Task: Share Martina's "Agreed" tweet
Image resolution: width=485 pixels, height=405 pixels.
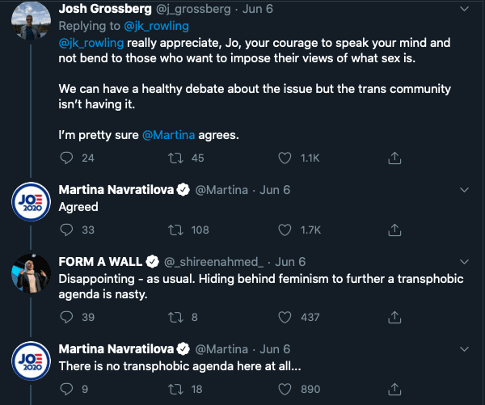Action: click(x=394, y=230)
